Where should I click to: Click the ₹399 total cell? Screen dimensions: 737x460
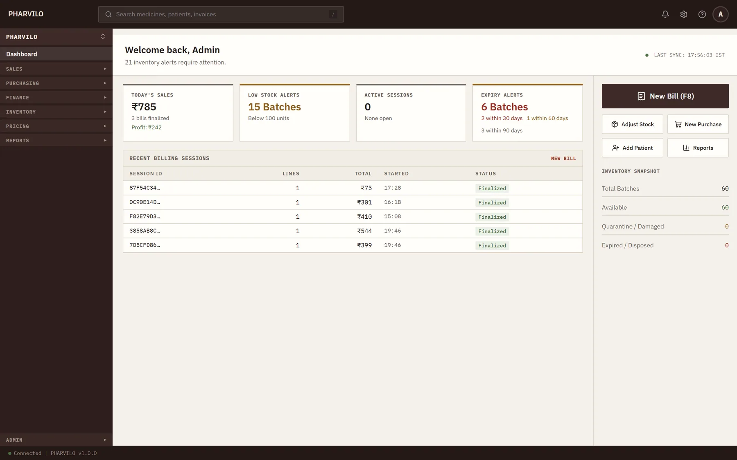[x=364, y=245]
